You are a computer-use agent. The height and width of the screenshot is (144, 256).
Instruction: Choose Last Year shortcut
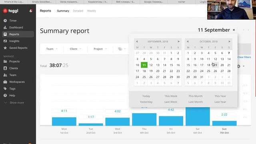click(220, 102)
